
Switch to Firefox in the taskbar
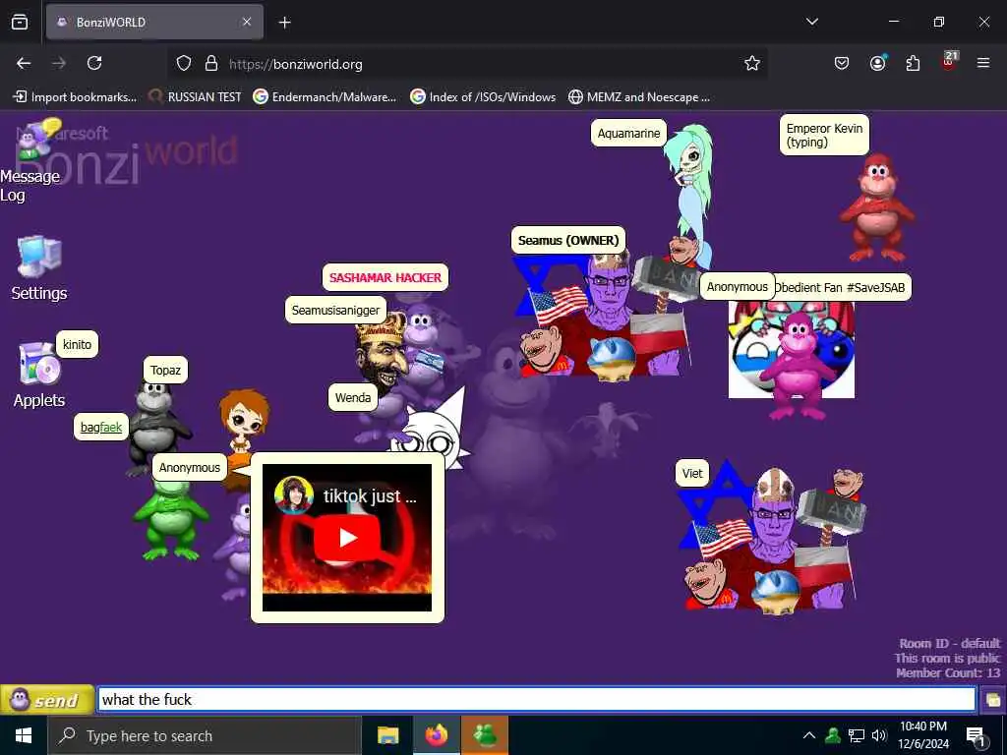tap(436, 735)
